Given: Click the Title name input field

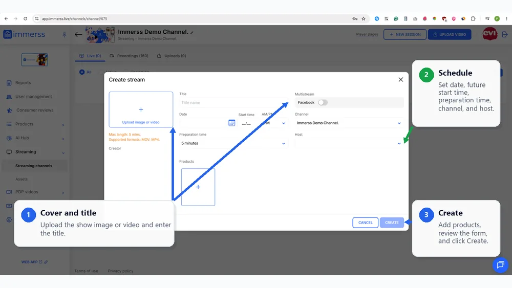Looking at the screenshot, I should click(x=233, y=103).
